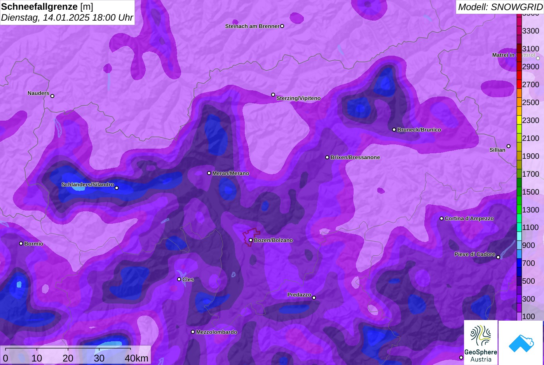
Task: Click the Schneefallgrenze [m] title text
Action: 47,7
